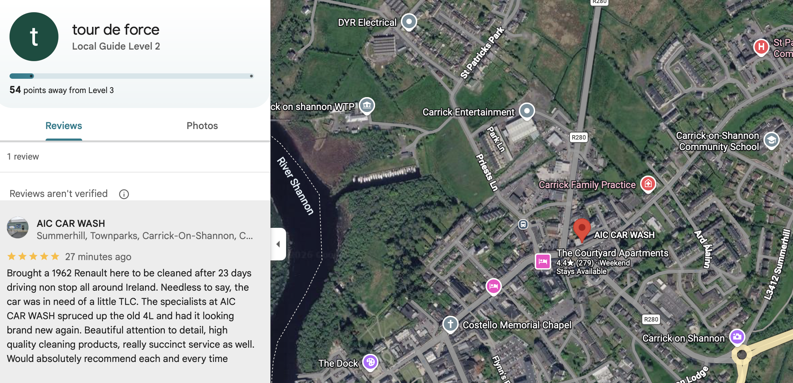Click the R280 road shield near Park Ln
Screen dimensions: 793x383
(579, 137)
